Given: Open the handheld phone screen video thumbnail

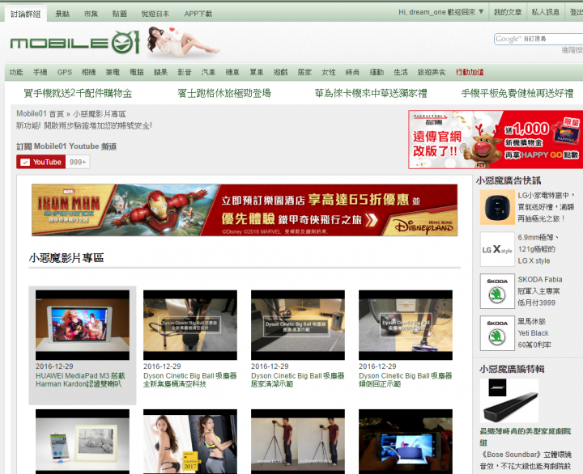Looking at the screenshot, I should [406, 442].
